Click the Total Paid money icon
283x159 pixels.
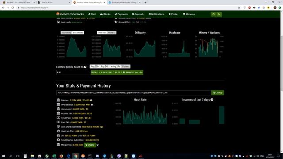[58, 118]
